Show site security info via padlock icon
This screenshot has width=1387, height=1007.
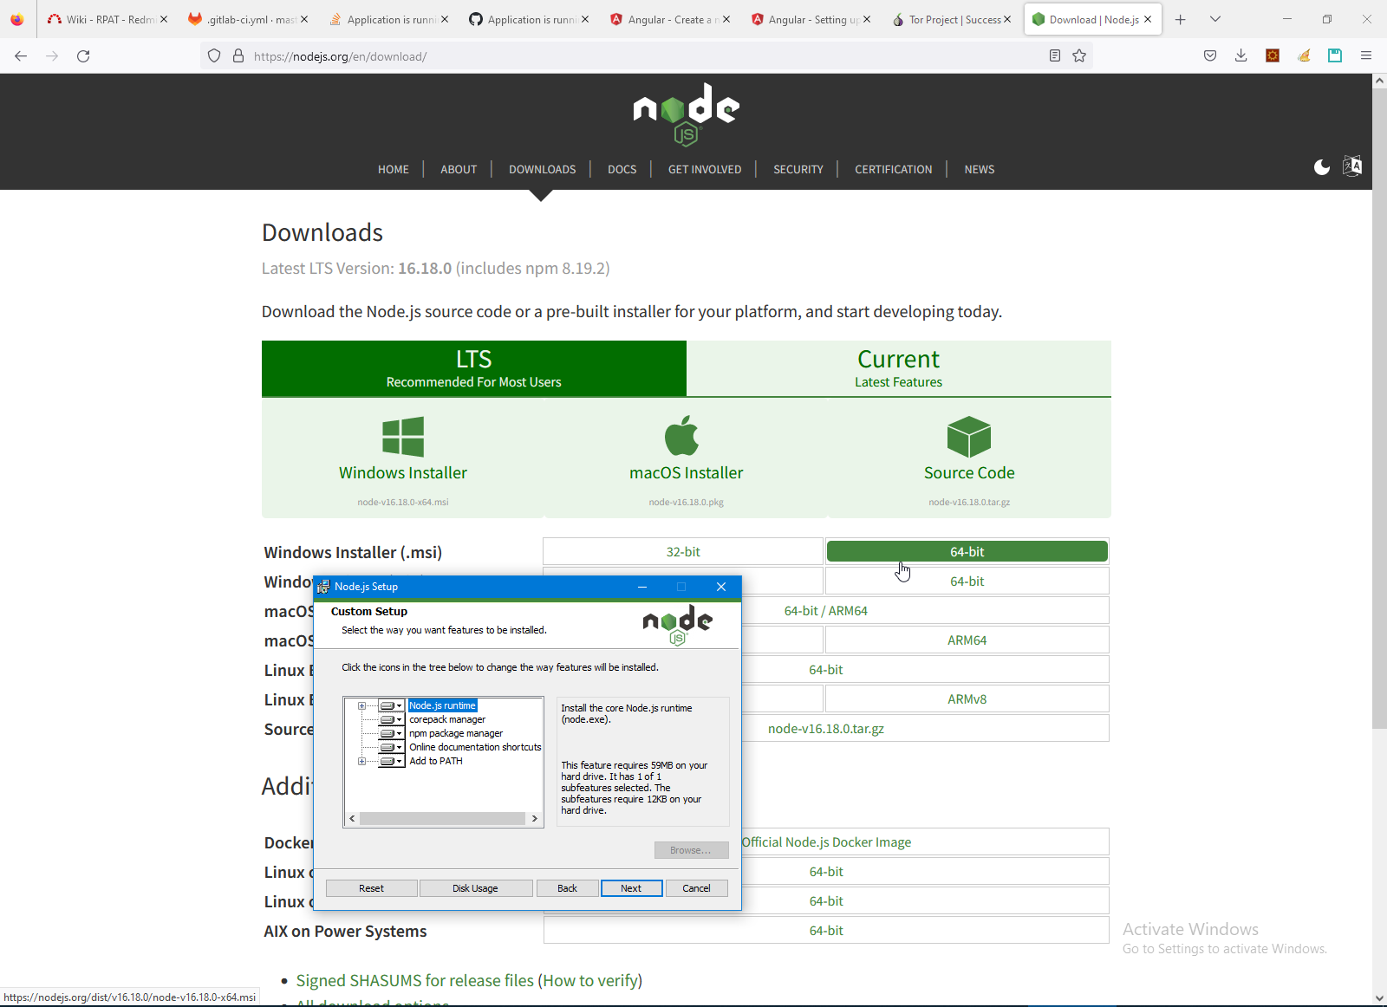point(238,56)
